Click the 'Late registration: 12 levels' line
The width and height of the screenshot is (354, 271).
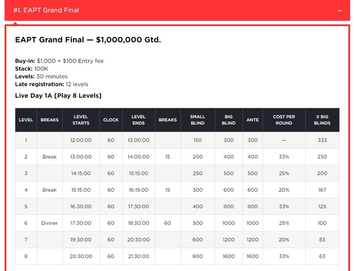tap(52, 84)
